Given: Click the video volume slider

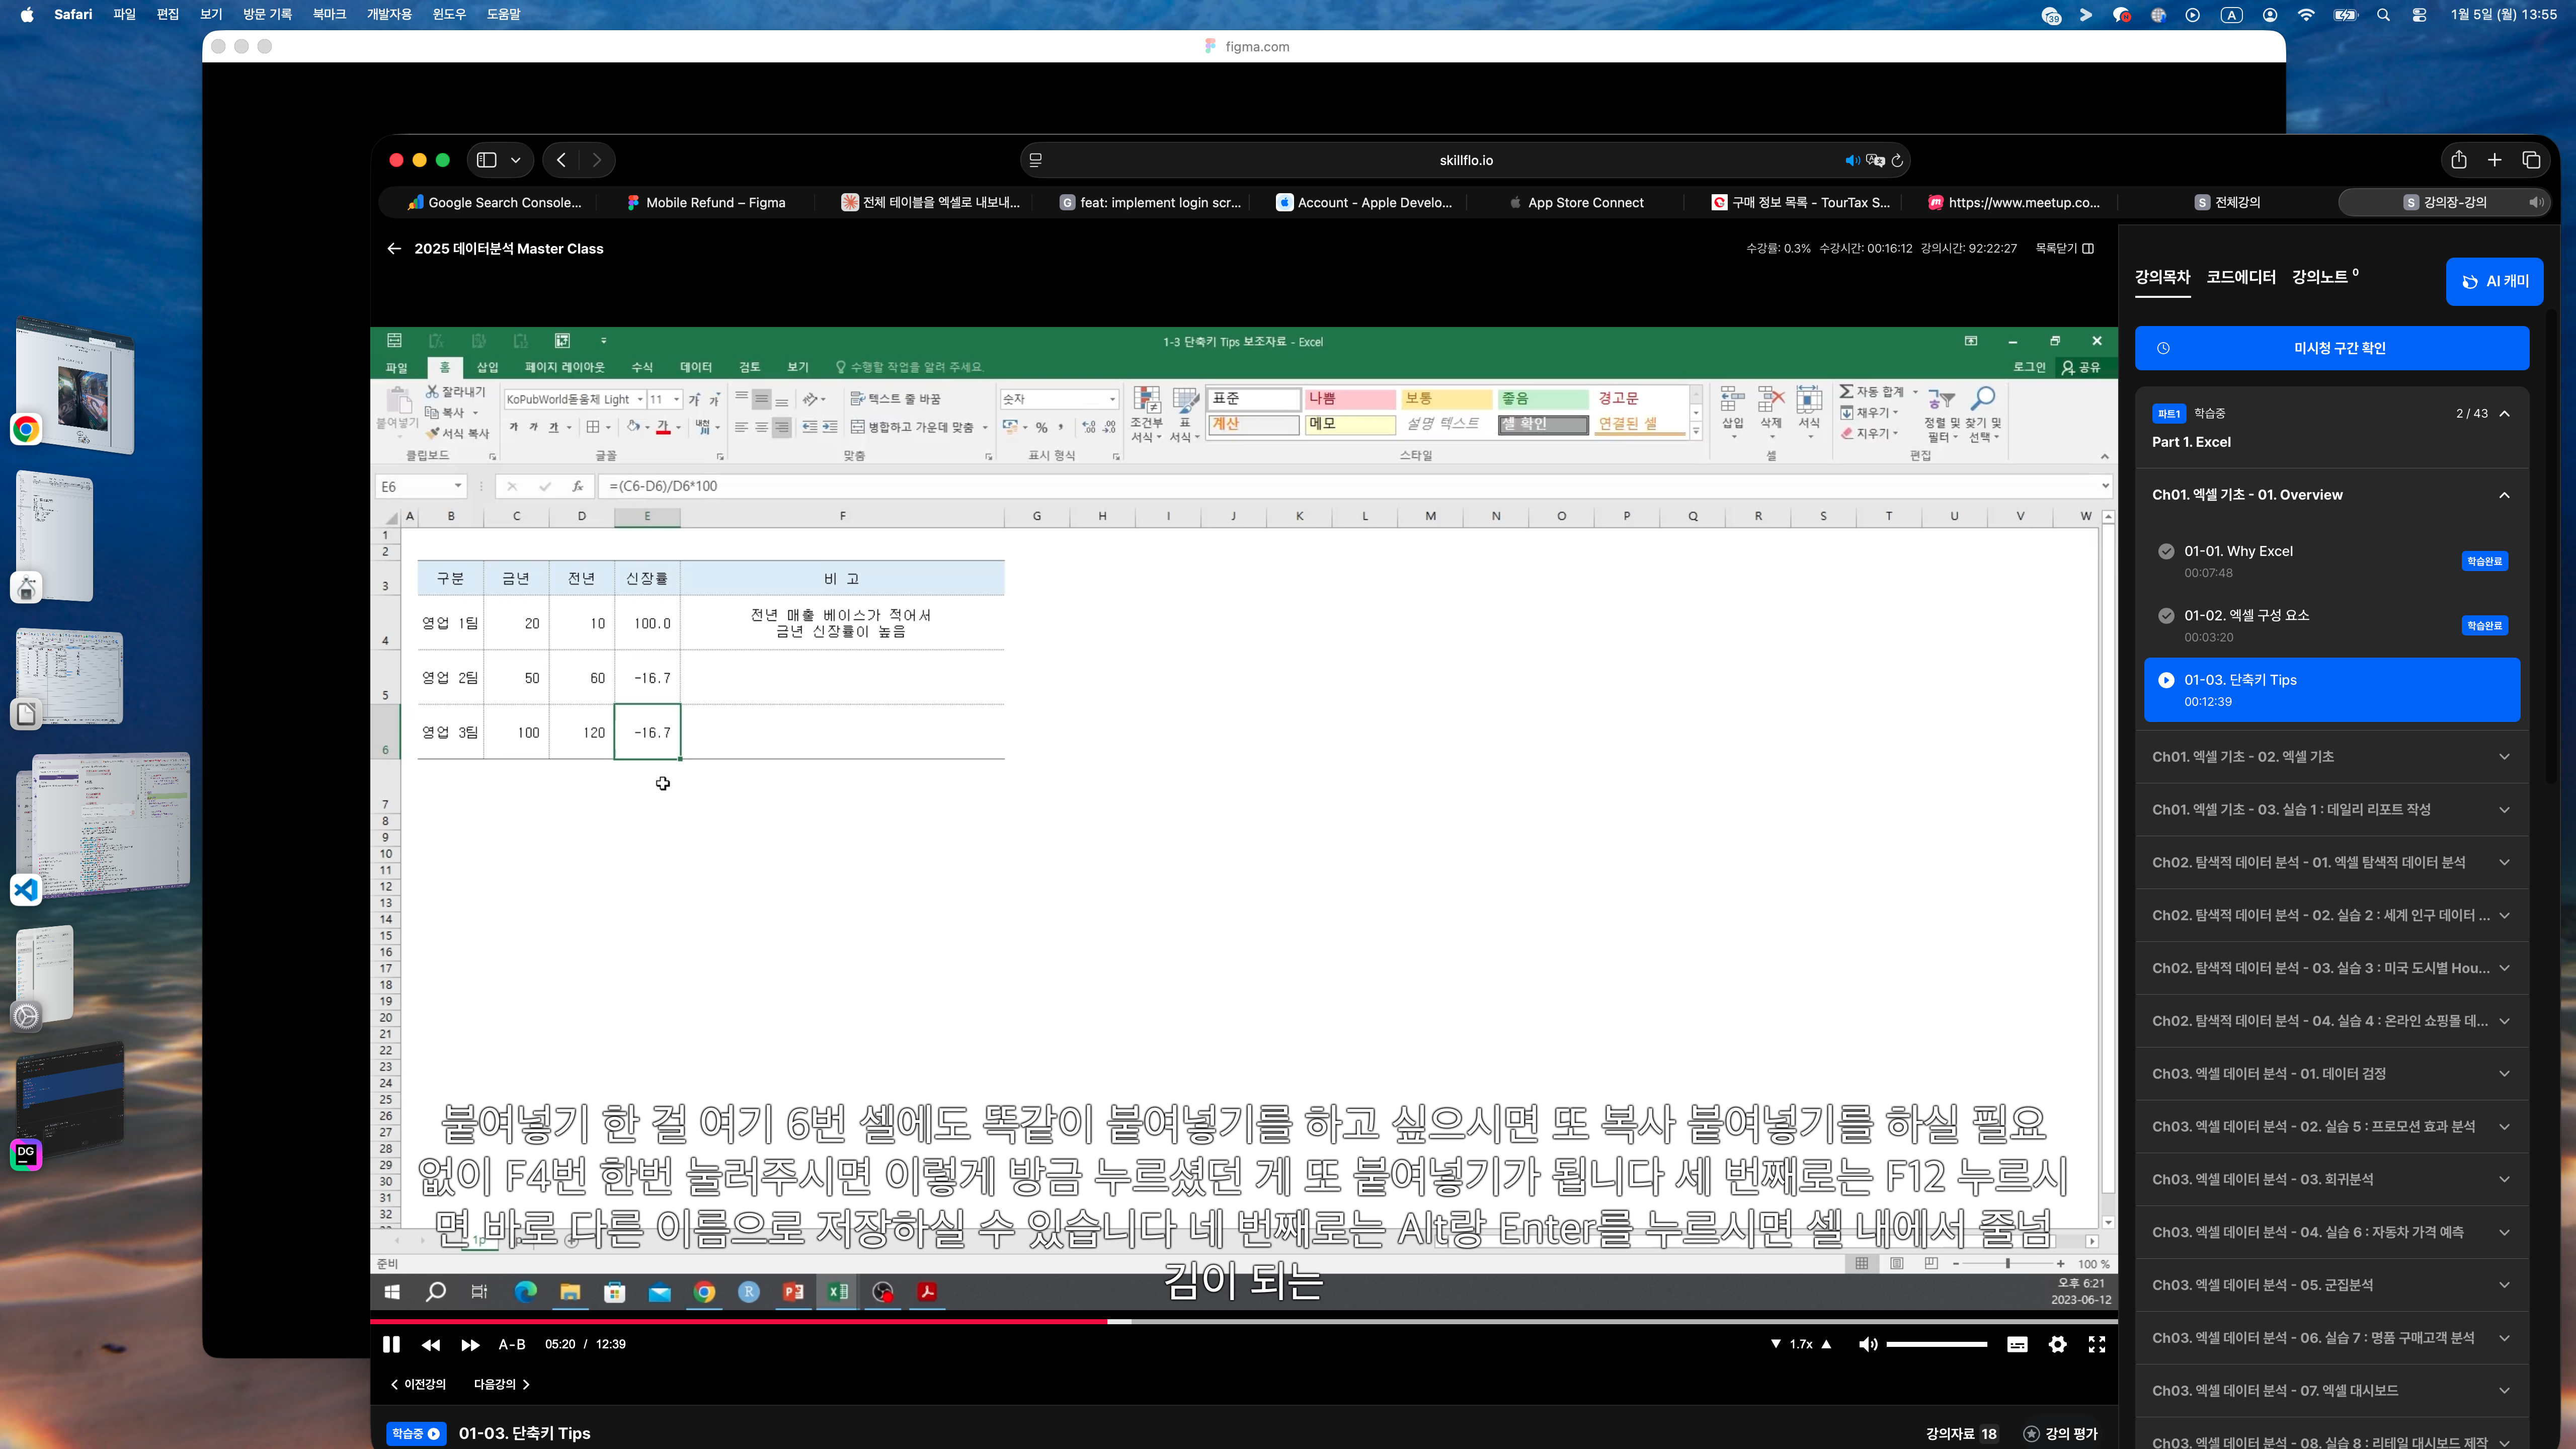Looking at the screenshot, I should [x=1936, y=1345].
